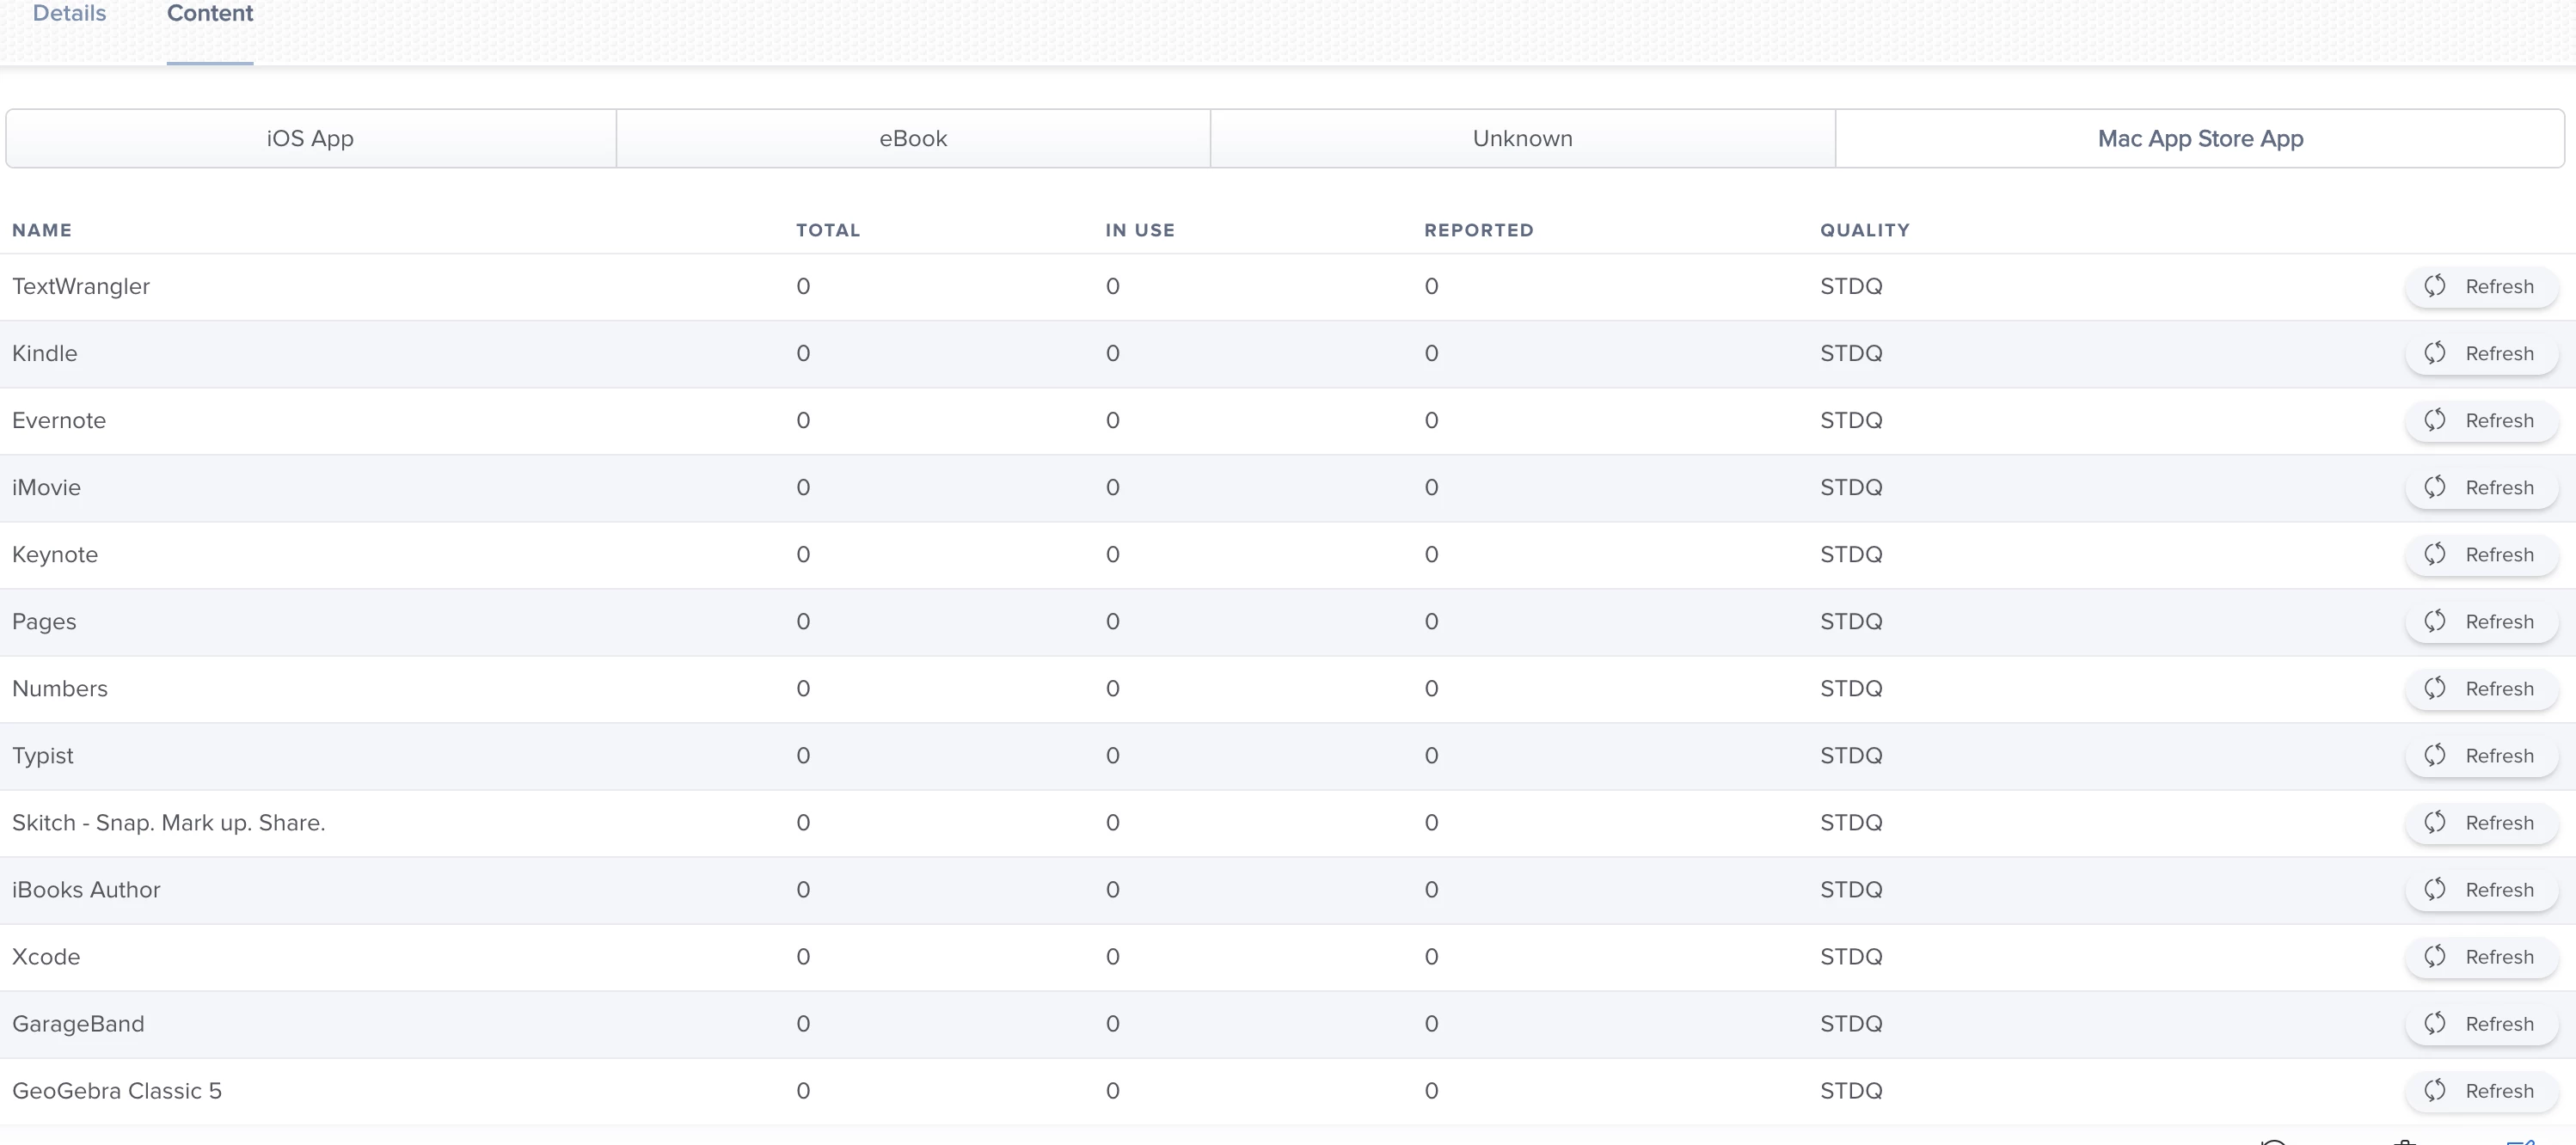Image resolution: width=2576 pixels, height=1145 pixels.
Task: Select the iBooks Author app name
Action: [86, 890]
